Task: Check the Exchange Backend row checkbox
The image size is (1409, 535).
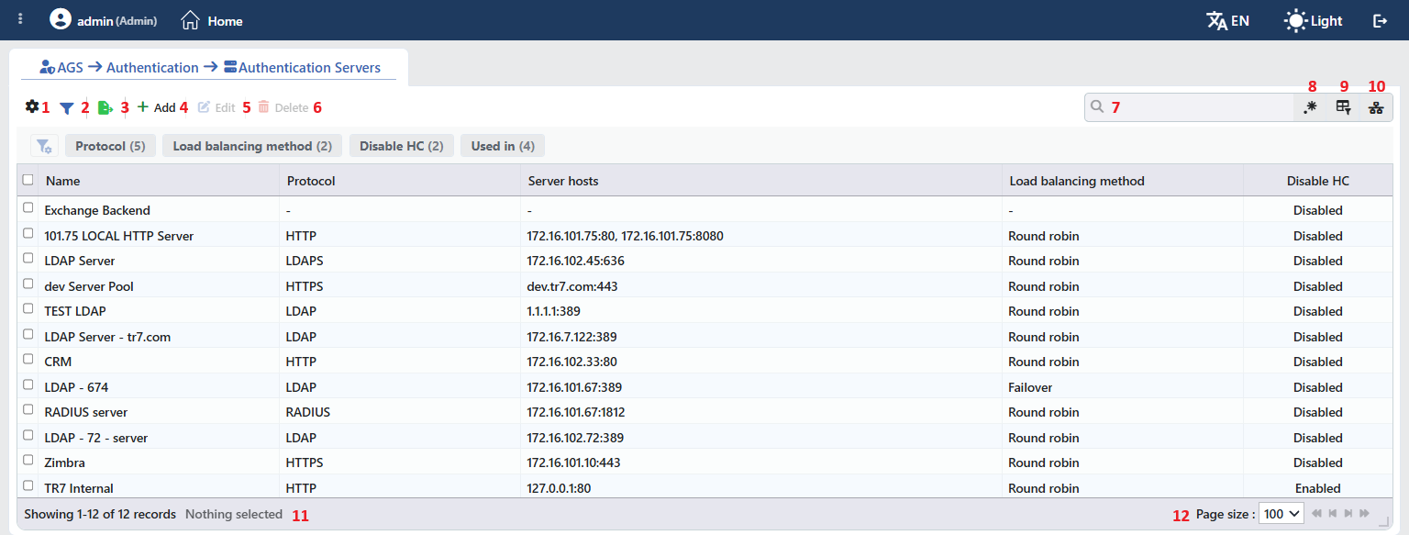Action: tap(28, 208)
